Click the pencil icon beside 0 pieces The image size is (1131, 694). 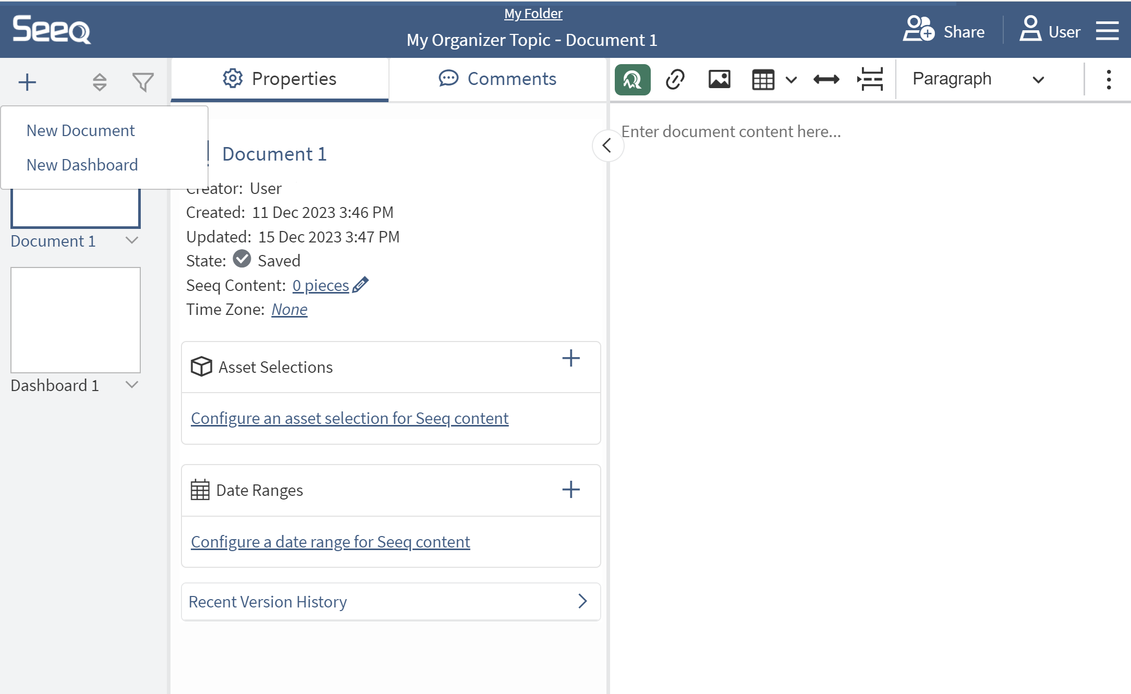pyautogui.click(x=360, y=285)
